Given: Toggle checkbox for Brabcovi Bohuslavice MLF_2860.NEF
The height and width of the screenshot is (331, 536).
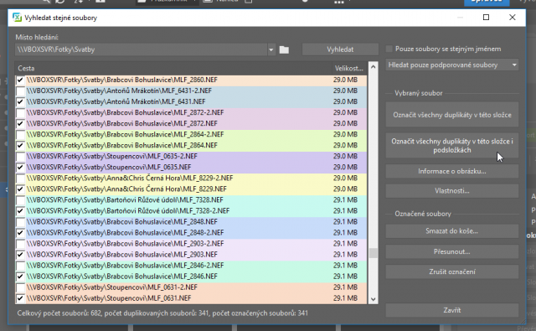Looking at the screenshot, I should point(20,80).
